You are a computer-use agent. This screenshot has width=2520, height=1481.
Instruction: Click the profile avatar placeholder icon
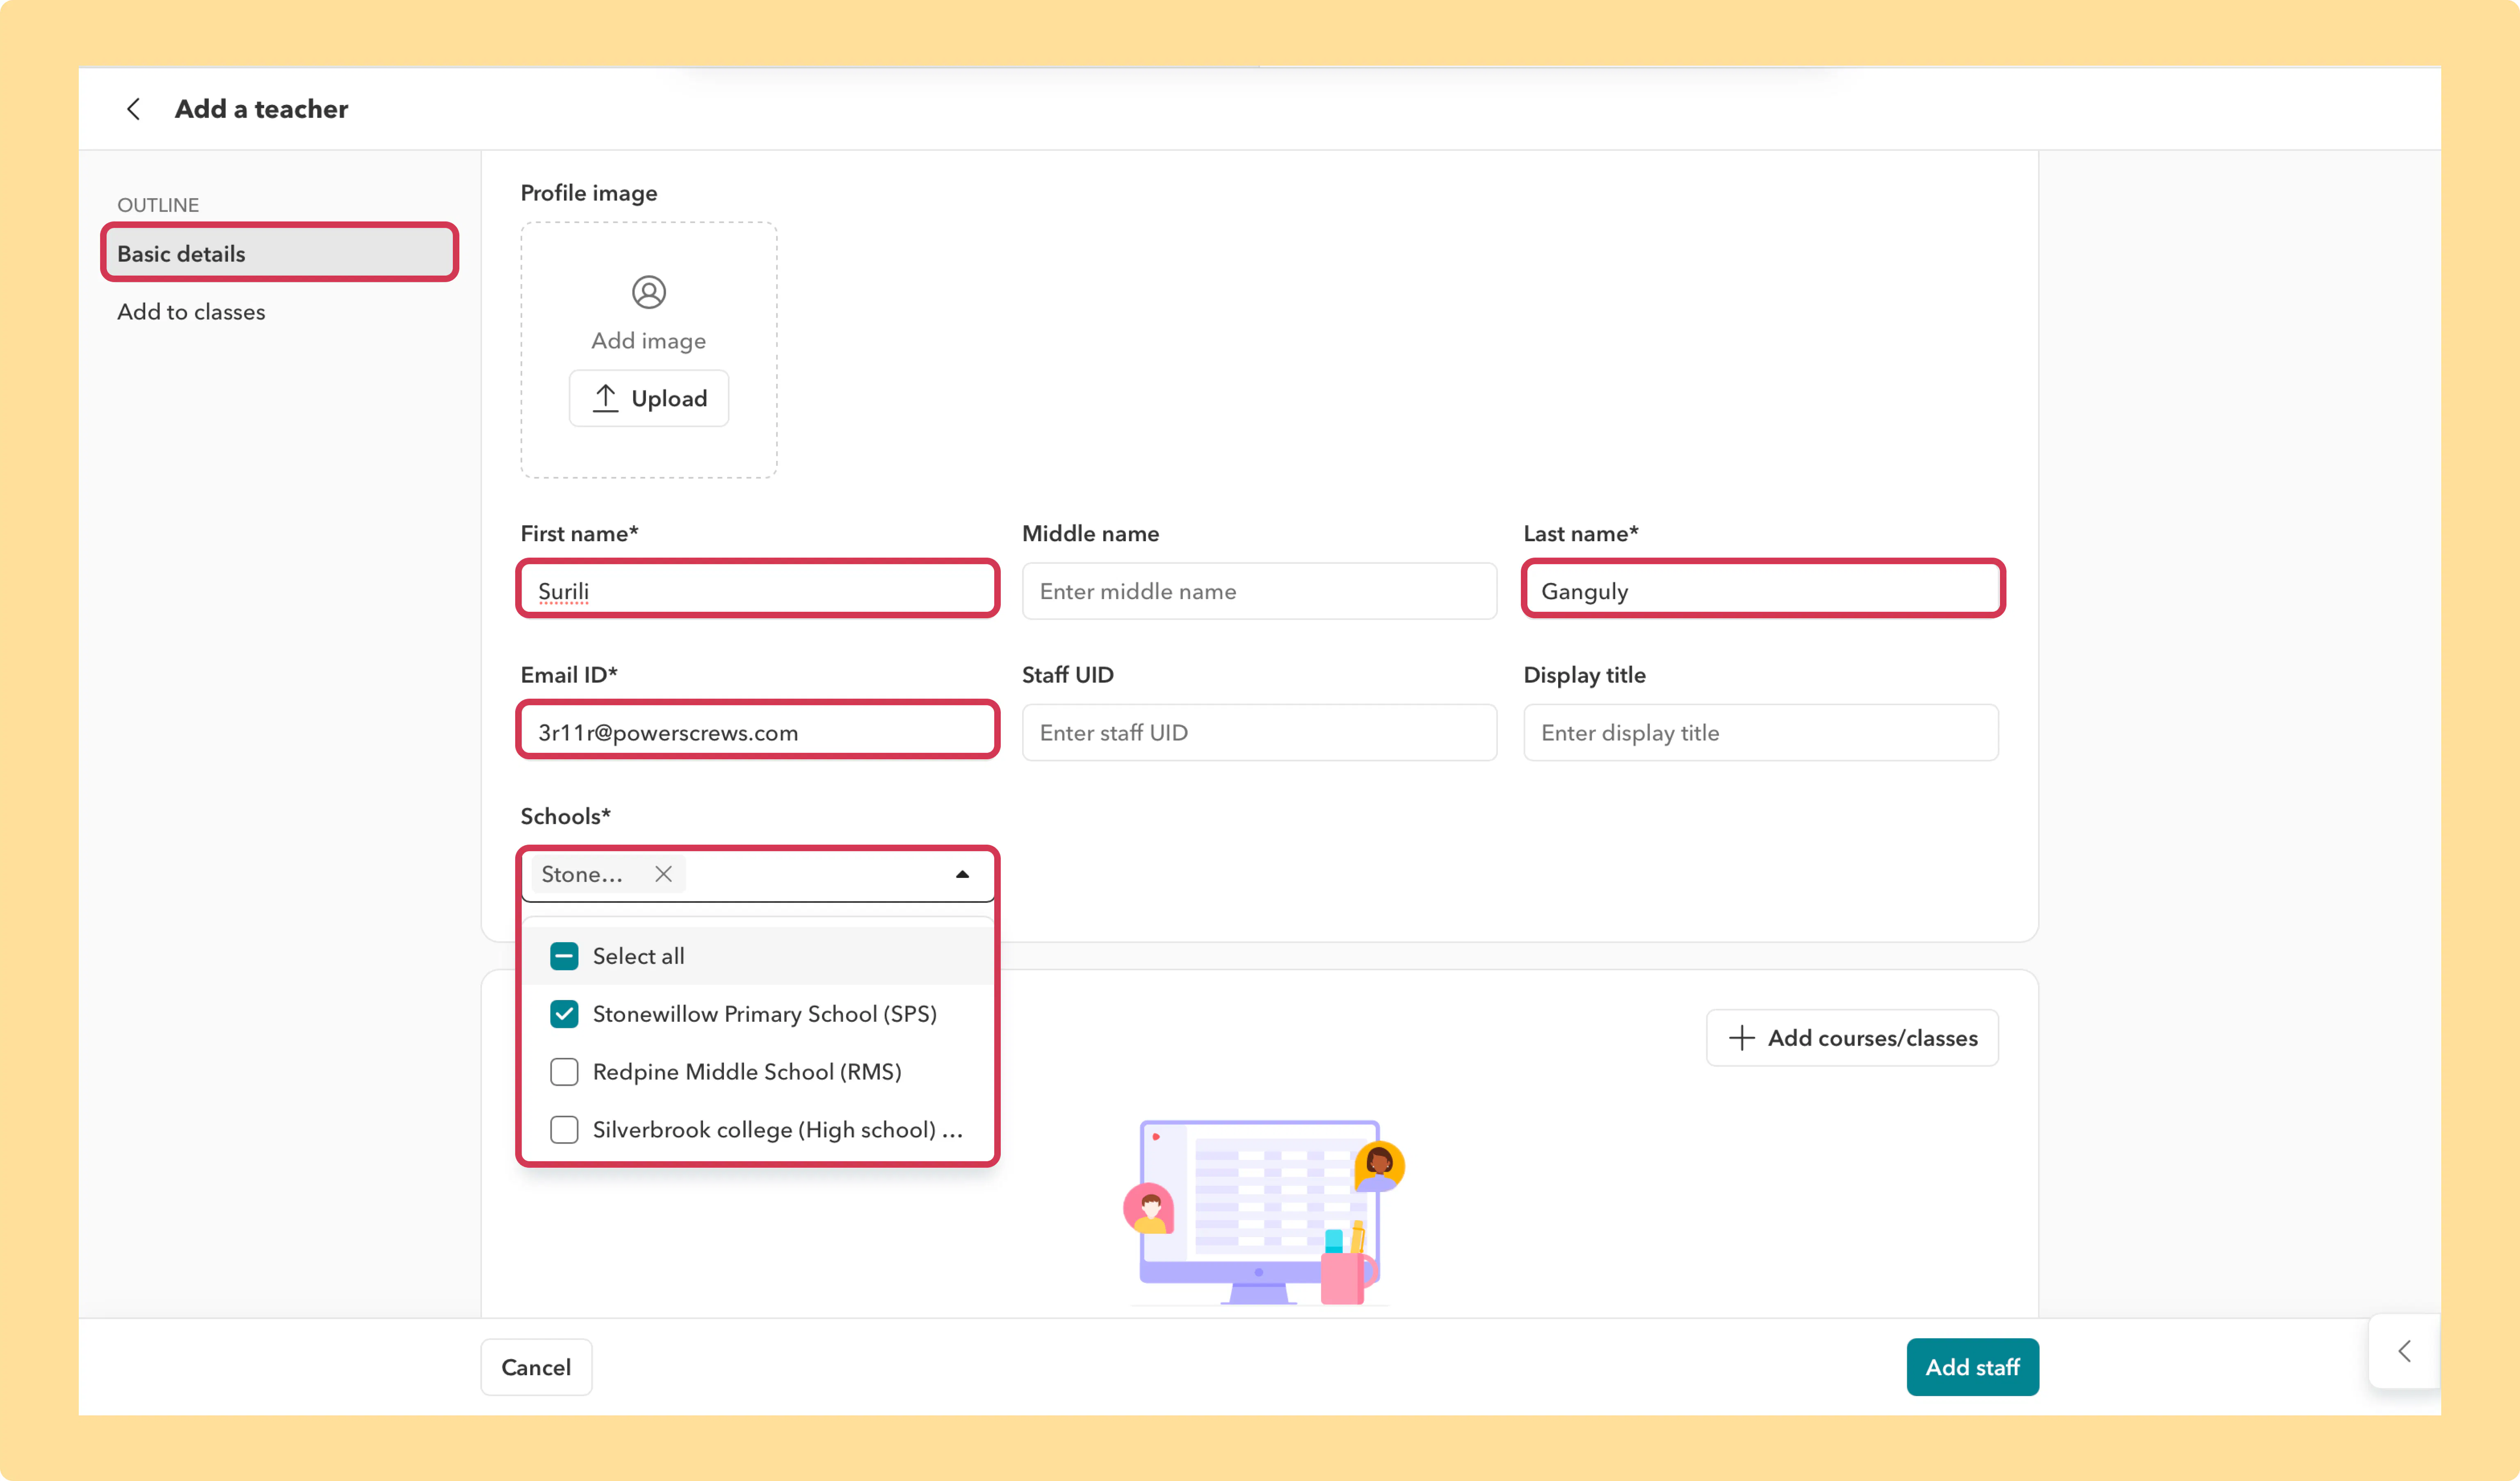(x=649, y=292)
